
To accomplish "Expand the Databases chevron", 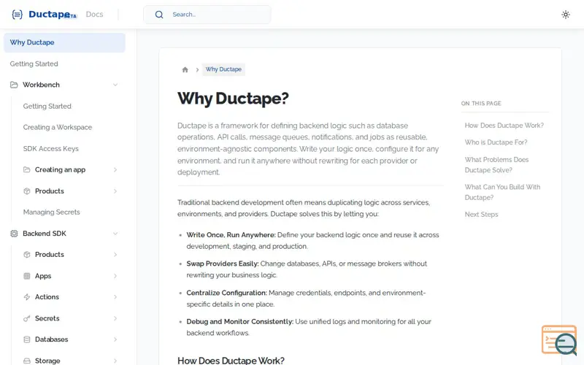I will (115, 339).
